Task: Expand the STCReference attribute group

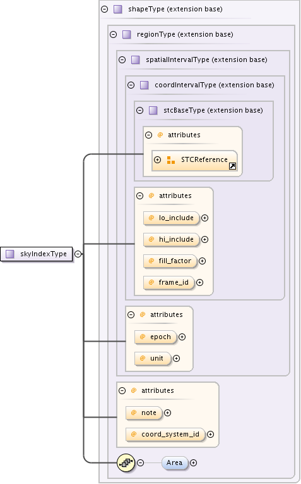Action: 158,160
